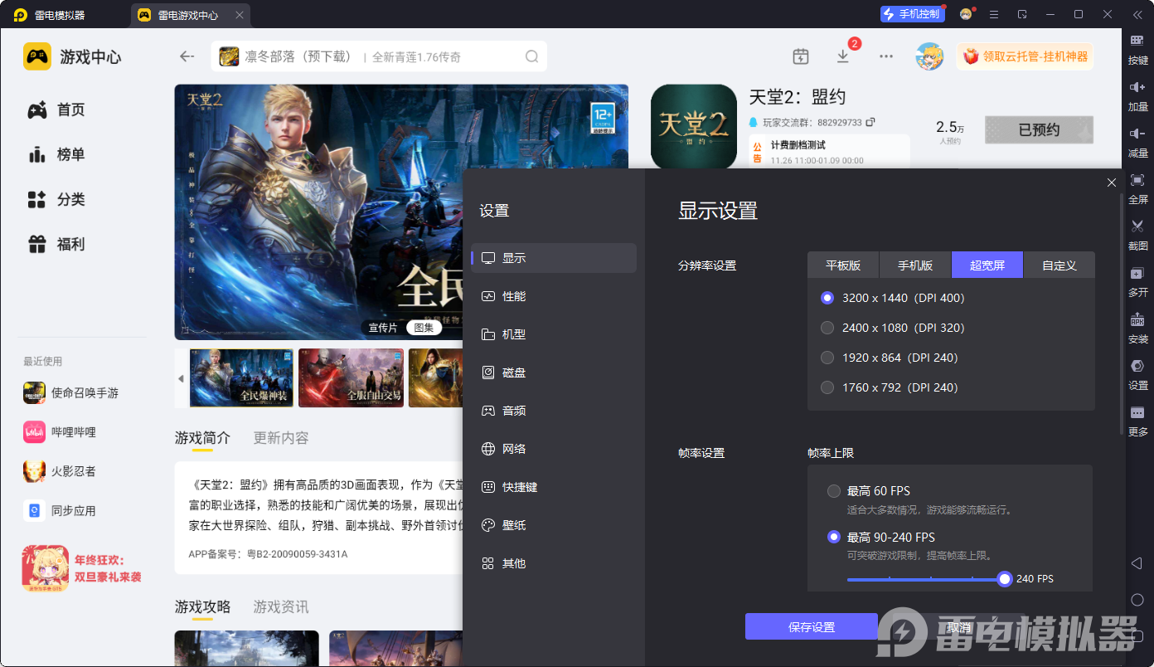Image resolution: width=1154 pixels, height=667 pixels.
Task: Select 1760 x 792 (DPI 240) resolution
Action: (889, 387)
